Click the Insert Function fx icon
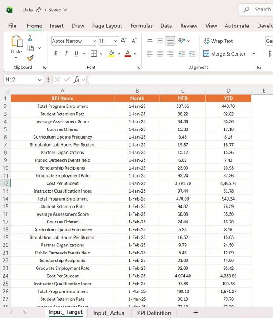The width and height of the screenshot is (273, 318). (77, 79)
